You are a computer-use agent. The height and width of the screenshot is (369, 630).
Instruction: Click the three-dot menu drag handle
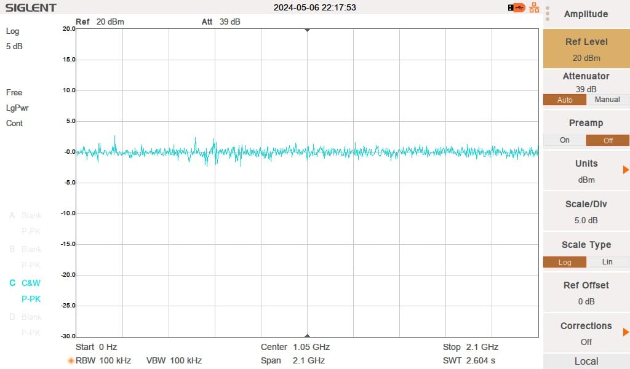547,14
